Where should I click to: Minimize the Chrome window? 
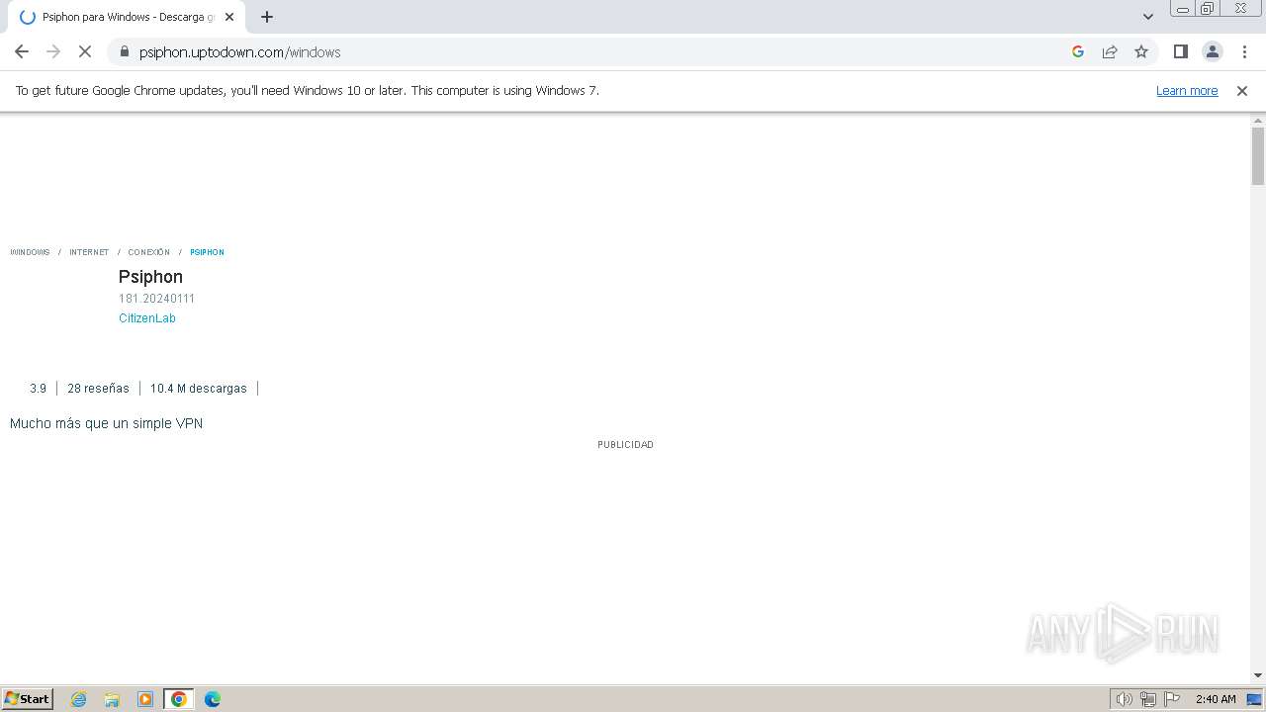pyautogui.click(x=1183, y=9)
